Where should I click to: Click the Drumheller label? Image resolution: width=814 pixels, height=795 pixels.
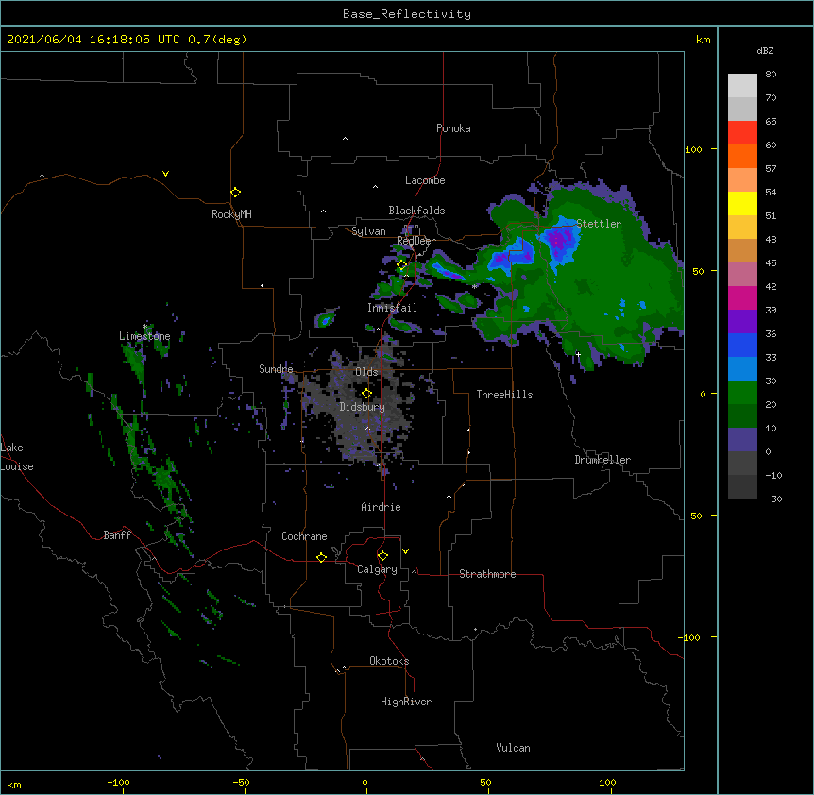(x=602, y=460)
